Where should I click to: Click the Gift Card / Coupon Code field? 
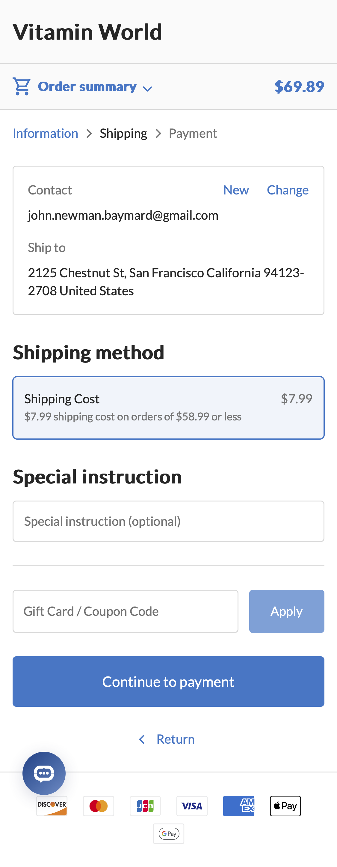click(125, 611)
